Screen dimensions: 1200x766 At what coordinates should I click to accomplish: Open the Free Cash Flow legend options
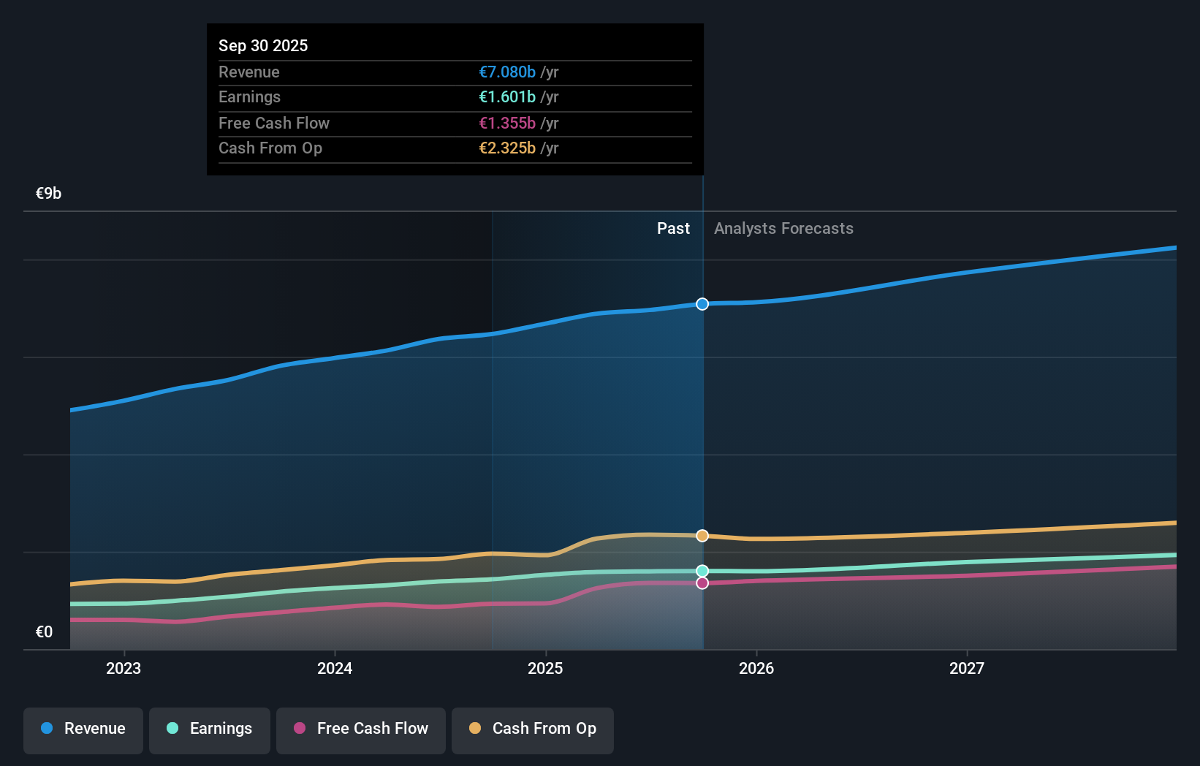coord(360,729)
